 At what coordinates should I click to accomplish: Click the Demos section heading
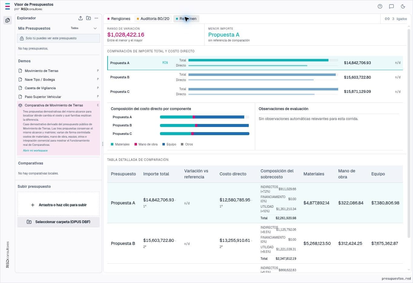point(24,61)
